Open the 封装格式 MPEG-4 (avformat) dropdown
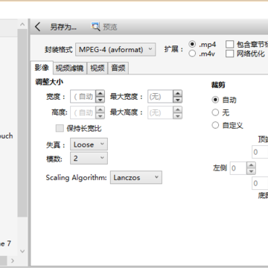The height and width of the screenshot is (268, 268). (115, 49)
